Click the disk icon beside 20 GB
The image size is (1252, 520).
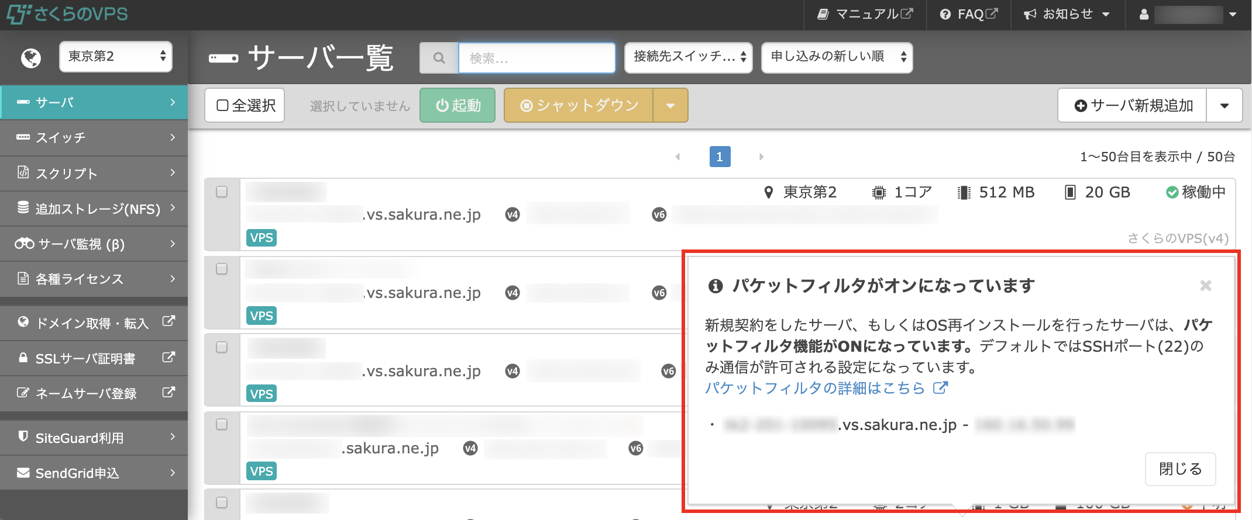1070,192
